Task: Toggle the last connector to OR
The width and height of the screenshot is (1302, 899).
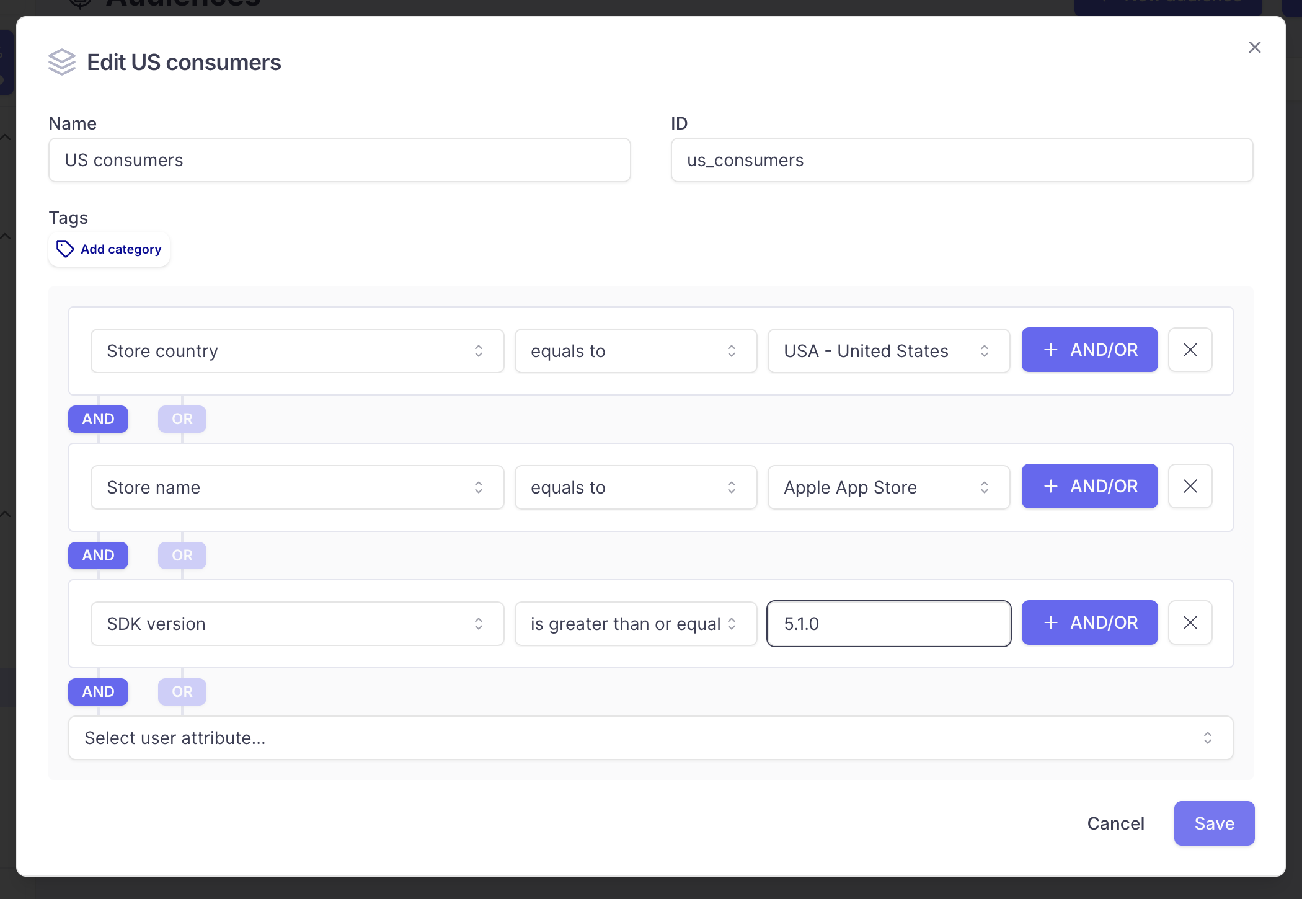Action: (182, 692)
